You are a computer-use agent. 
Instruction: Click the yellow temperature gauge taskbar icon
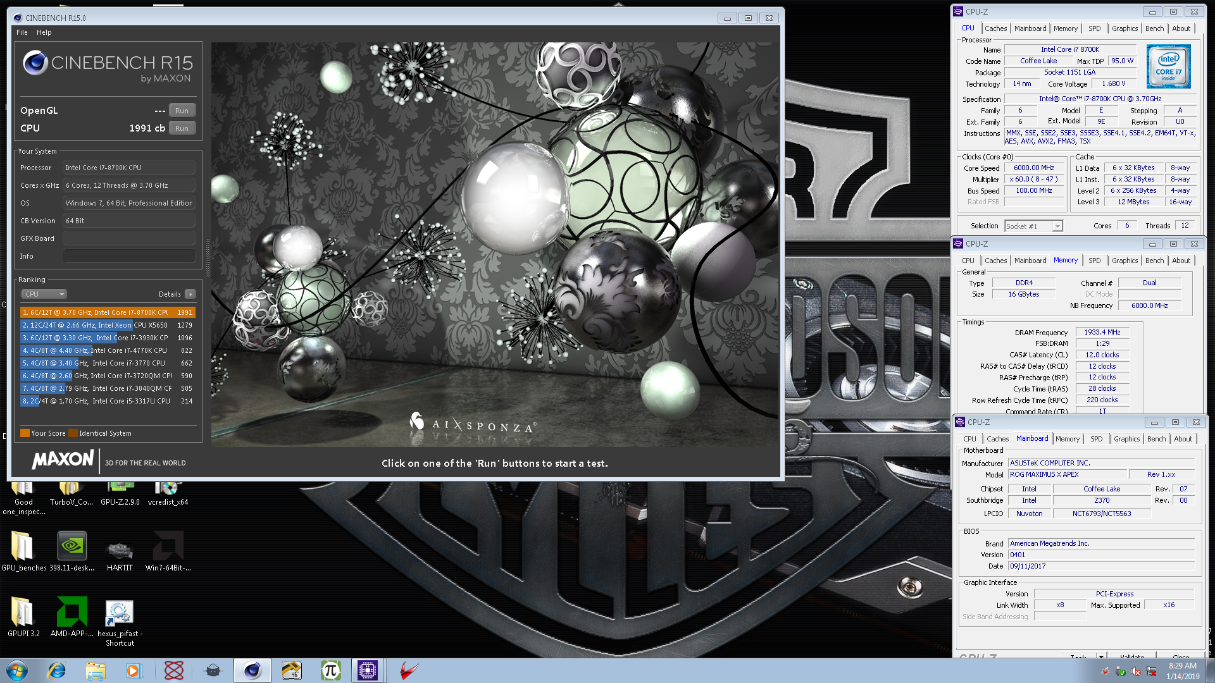[x=292, y=670]
